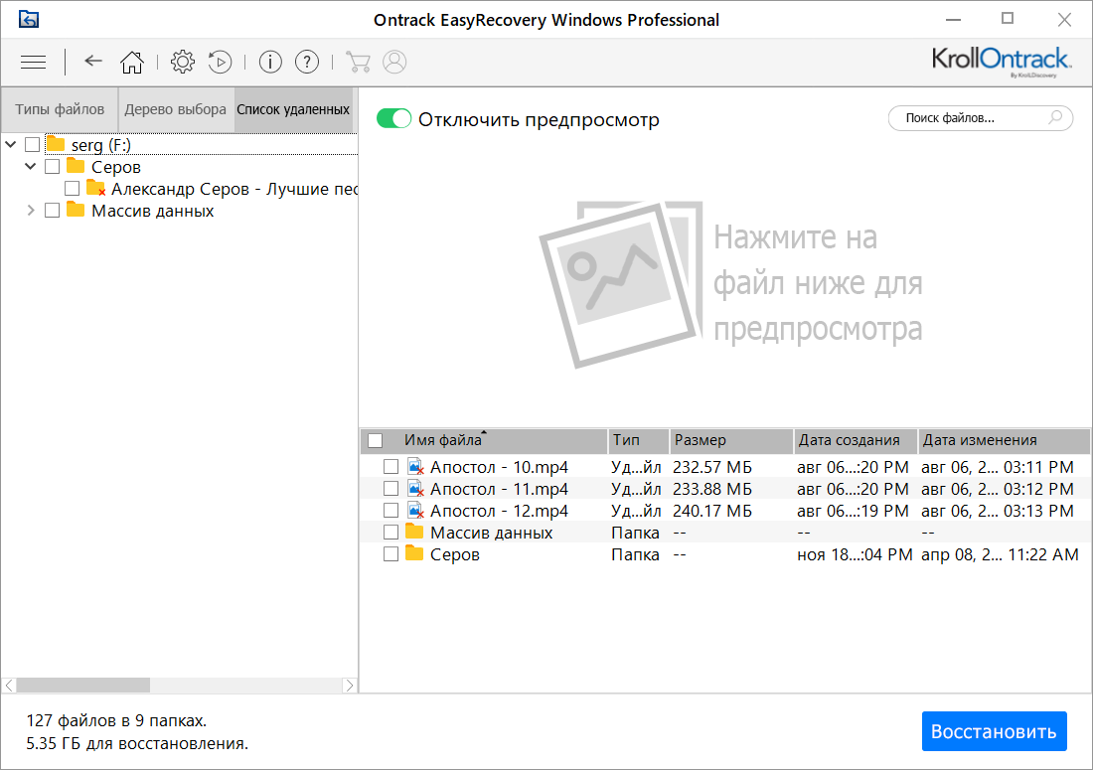Open the help question mark icon

(307, 62)
